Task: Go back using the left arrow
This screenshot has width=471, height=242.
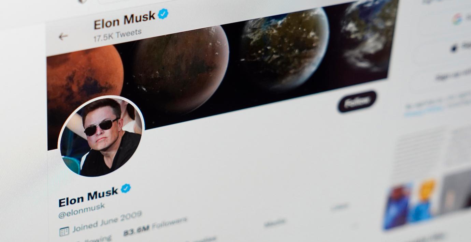Action: (63, 36)
